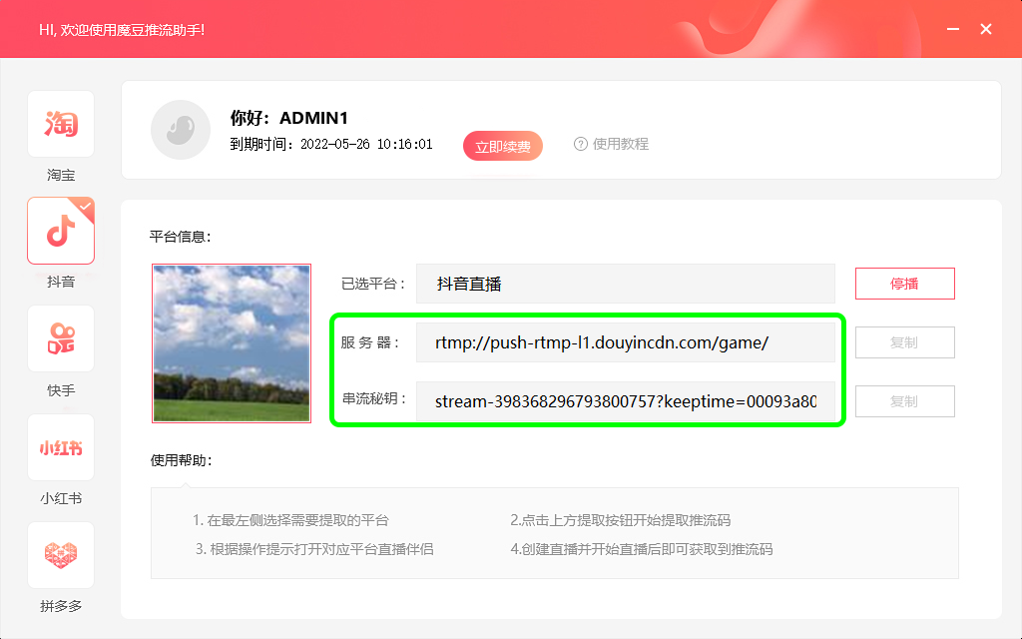
Task: Click the 快手 label in sidebar
Action: (x=61, y=390)
